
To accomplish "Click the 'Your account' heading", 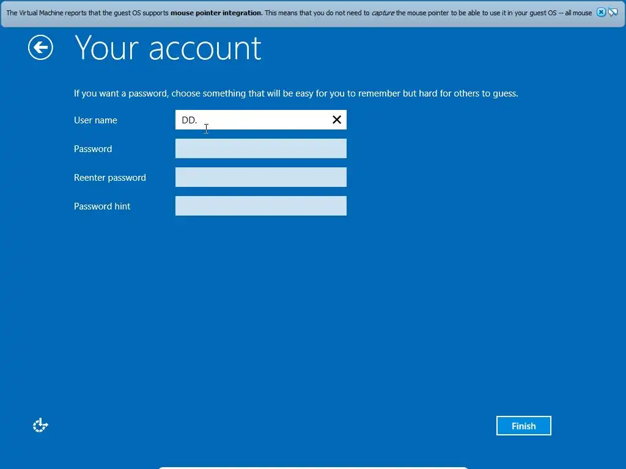I will pos(168,48).
